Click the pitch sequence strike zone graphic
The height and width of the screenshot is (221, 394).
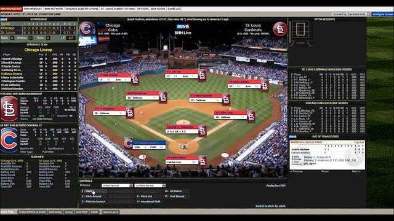[x=300, y=29]
